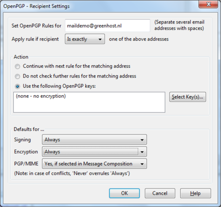This screenshot has width=221, height=207.
Task: Open the Encryption defaults dropdown
Action: (x=94, y=152)
